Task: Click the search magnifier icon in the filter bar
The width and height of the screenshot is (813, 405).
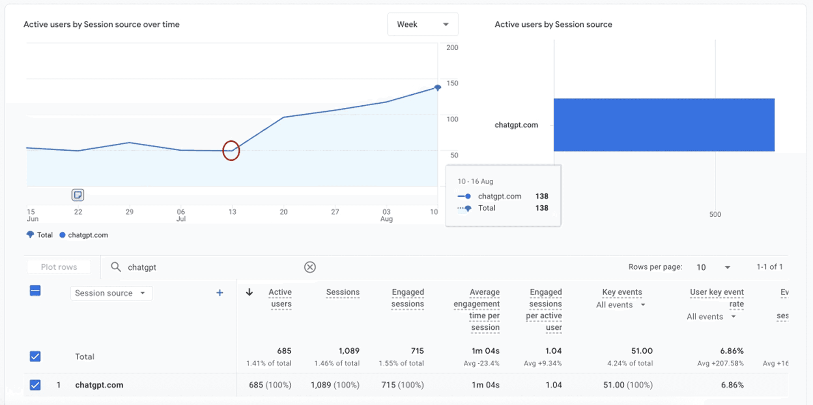Action: point(116,267)
